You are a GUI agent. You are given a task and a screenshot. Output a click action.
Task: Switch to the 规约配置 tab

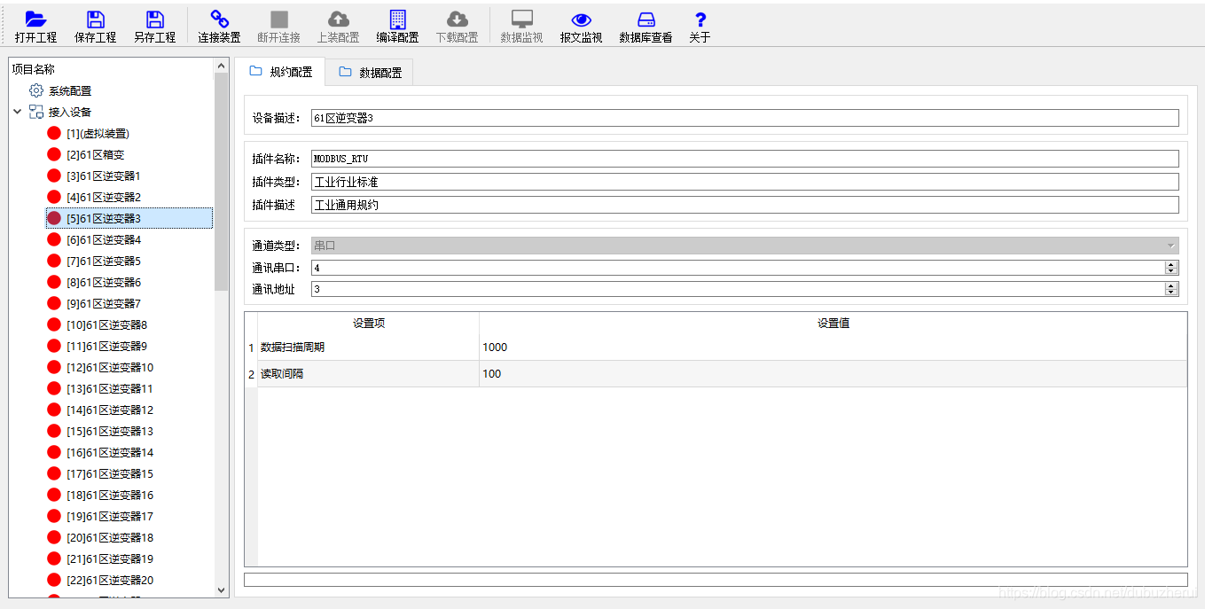point(281,72)
